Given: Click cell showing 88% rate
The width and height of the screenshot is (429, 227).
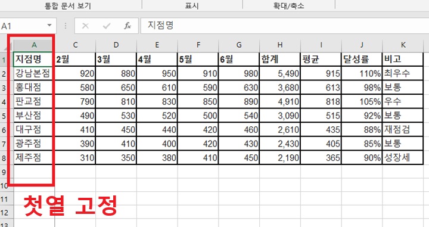Looking at the screenshot, I should coord(362,130).
